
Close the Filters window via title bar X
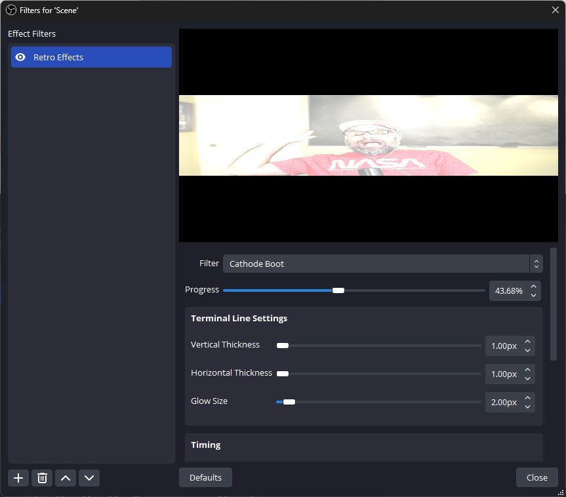(x=555, y=10)
